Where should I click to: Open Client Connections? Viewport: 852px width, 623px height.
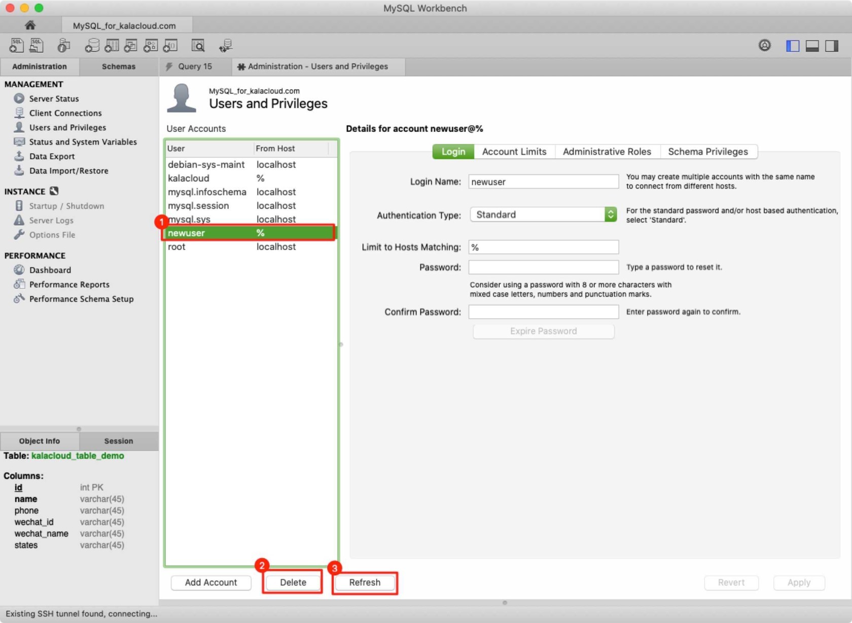click(65, 113)
